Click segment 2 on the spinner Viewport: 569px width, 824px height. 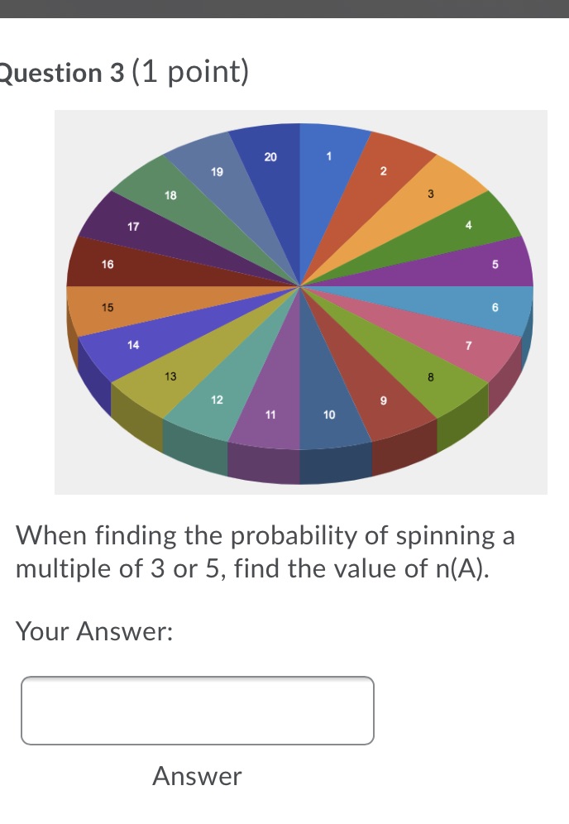coord(383,171)
